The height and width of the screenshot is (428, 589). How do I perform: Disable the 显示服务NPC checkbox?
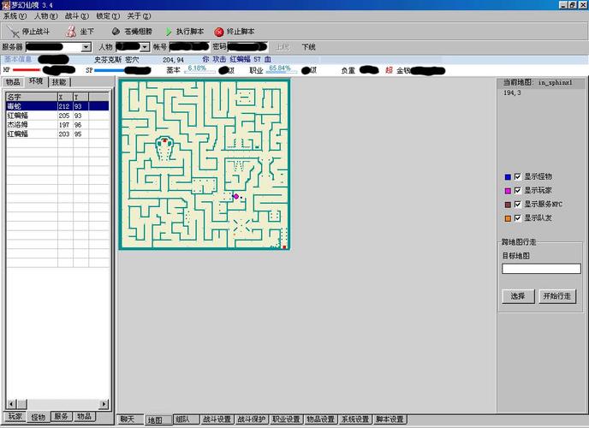pyautogui.click(x=517, y=204)
